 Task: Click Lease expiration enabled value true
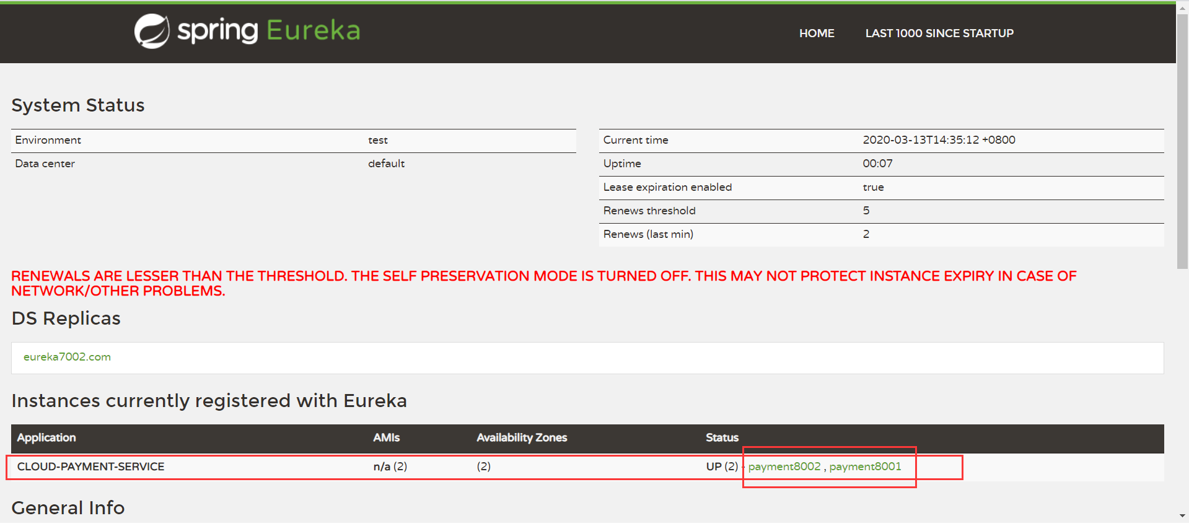tap(873, 187)
